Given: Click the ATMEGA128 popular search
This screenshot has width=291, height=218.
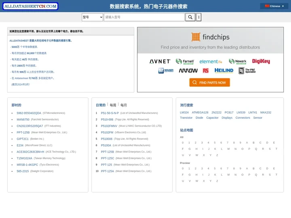Looking at the screenshot, I should (x=200, y=113).
